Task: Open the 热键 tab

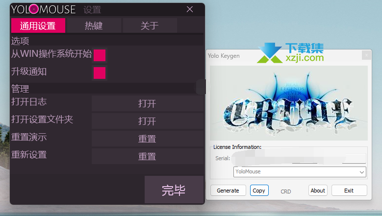Action: tap(94, 25)
